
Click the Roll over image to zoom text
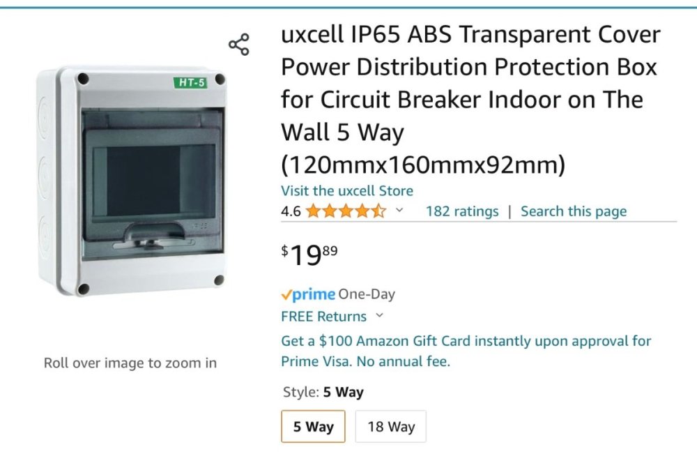coord(130,363)
